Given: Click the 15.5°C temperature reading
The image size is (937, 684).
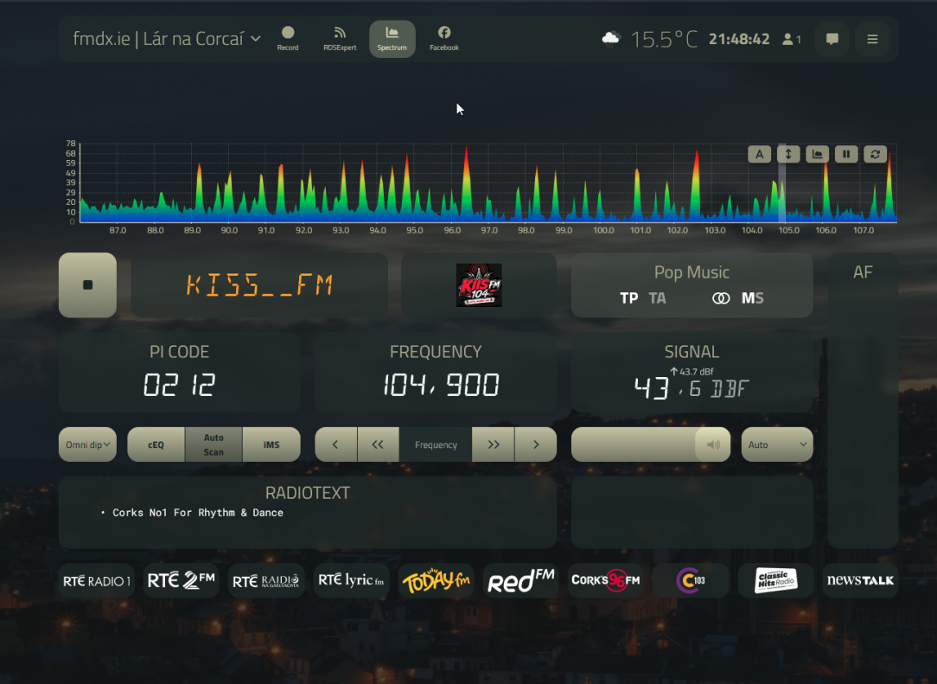Looking at the screenshot, I should tap(664, 40).
